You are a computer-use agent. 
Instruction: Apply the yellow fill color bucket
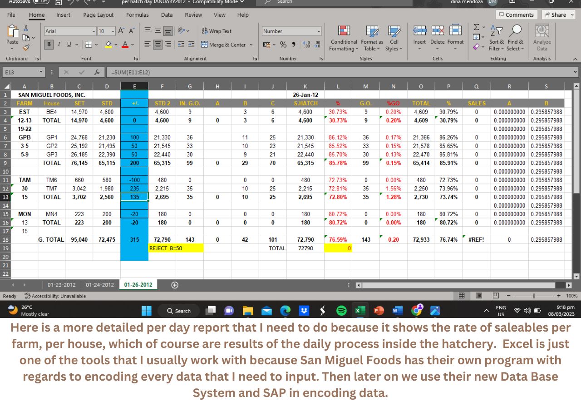[x=108, y=45]
